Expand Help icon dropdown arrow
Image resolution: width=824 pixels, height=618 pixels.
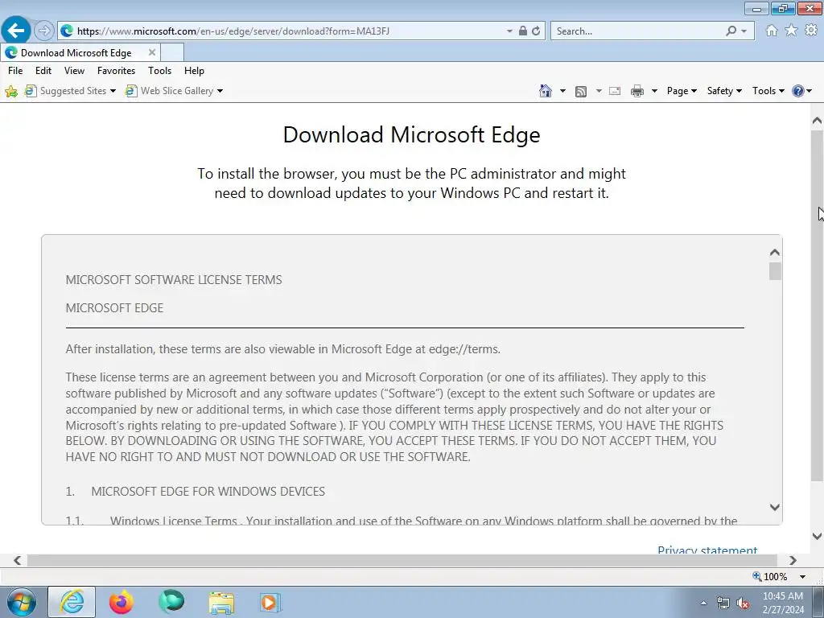[810, 91]
